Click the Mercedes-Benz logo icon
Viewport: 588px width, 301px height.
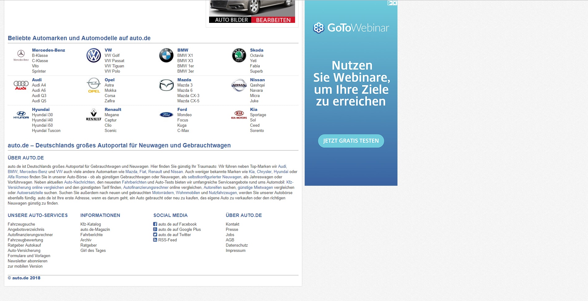21,55
